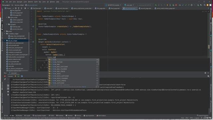This screenshot has height=120, width=213.
Task: Open the Dart Analysis tool window
Action: pyautogui.click(x=101, y=116)
